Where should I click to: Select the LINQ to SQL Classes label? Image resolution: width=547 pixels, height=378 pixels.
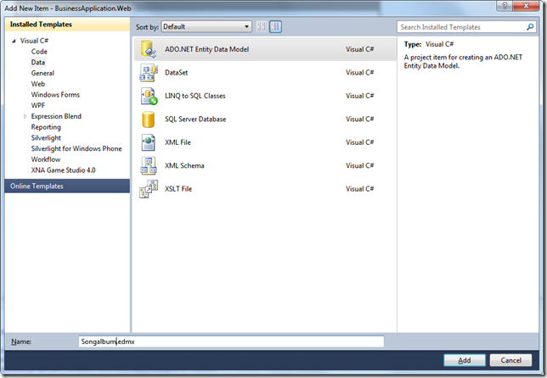coord(195,96)
